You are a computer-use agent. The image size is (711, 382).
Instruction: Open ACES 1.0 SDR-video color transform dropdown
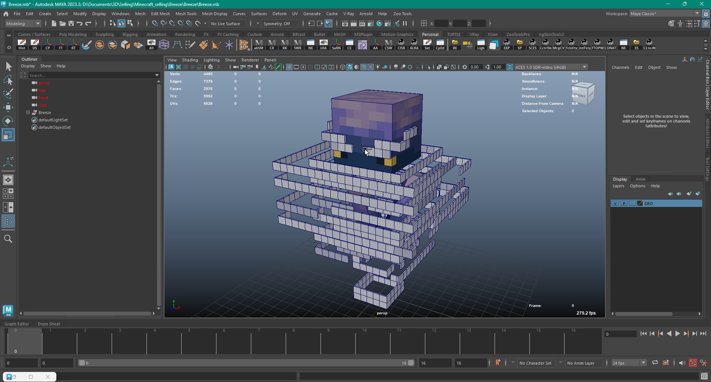pyautogui.click(x=550, y=67)
